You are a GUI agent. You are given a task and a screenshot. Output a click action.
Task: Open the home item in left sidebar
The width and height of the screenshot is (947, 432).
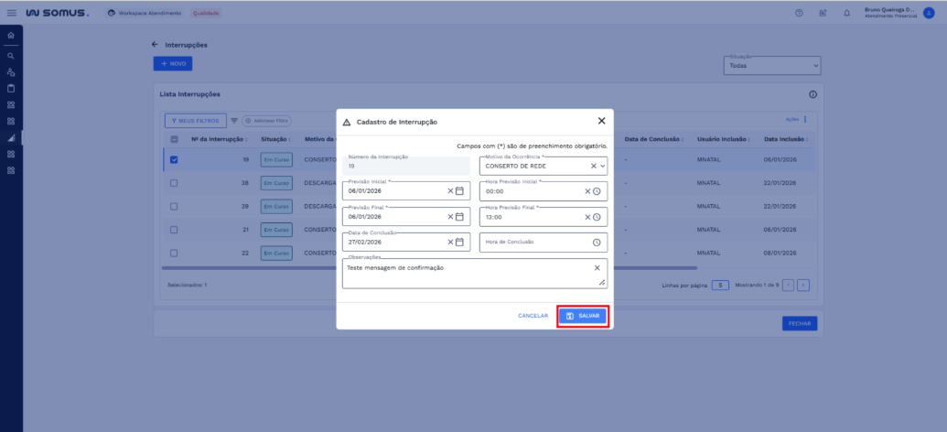(x=11, y=35)
